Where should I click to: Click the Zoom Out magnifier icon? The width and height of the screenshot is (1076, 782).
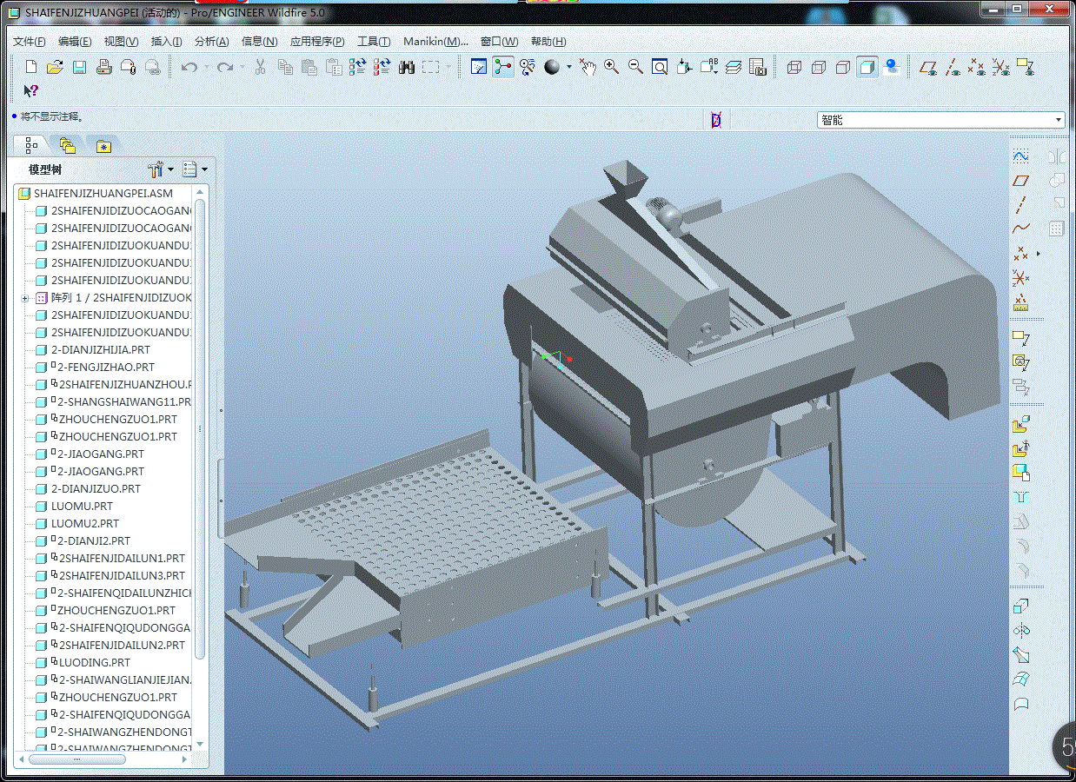pyautogui.click(x=635, y=67)
